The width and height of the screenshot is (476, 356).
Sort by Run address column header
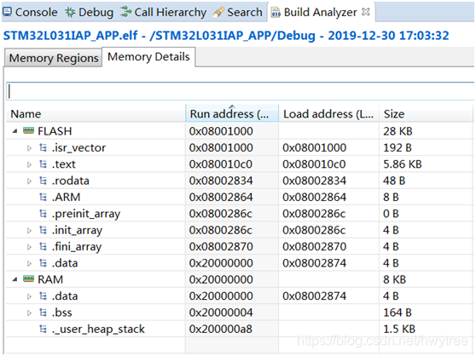pos(232,114)
